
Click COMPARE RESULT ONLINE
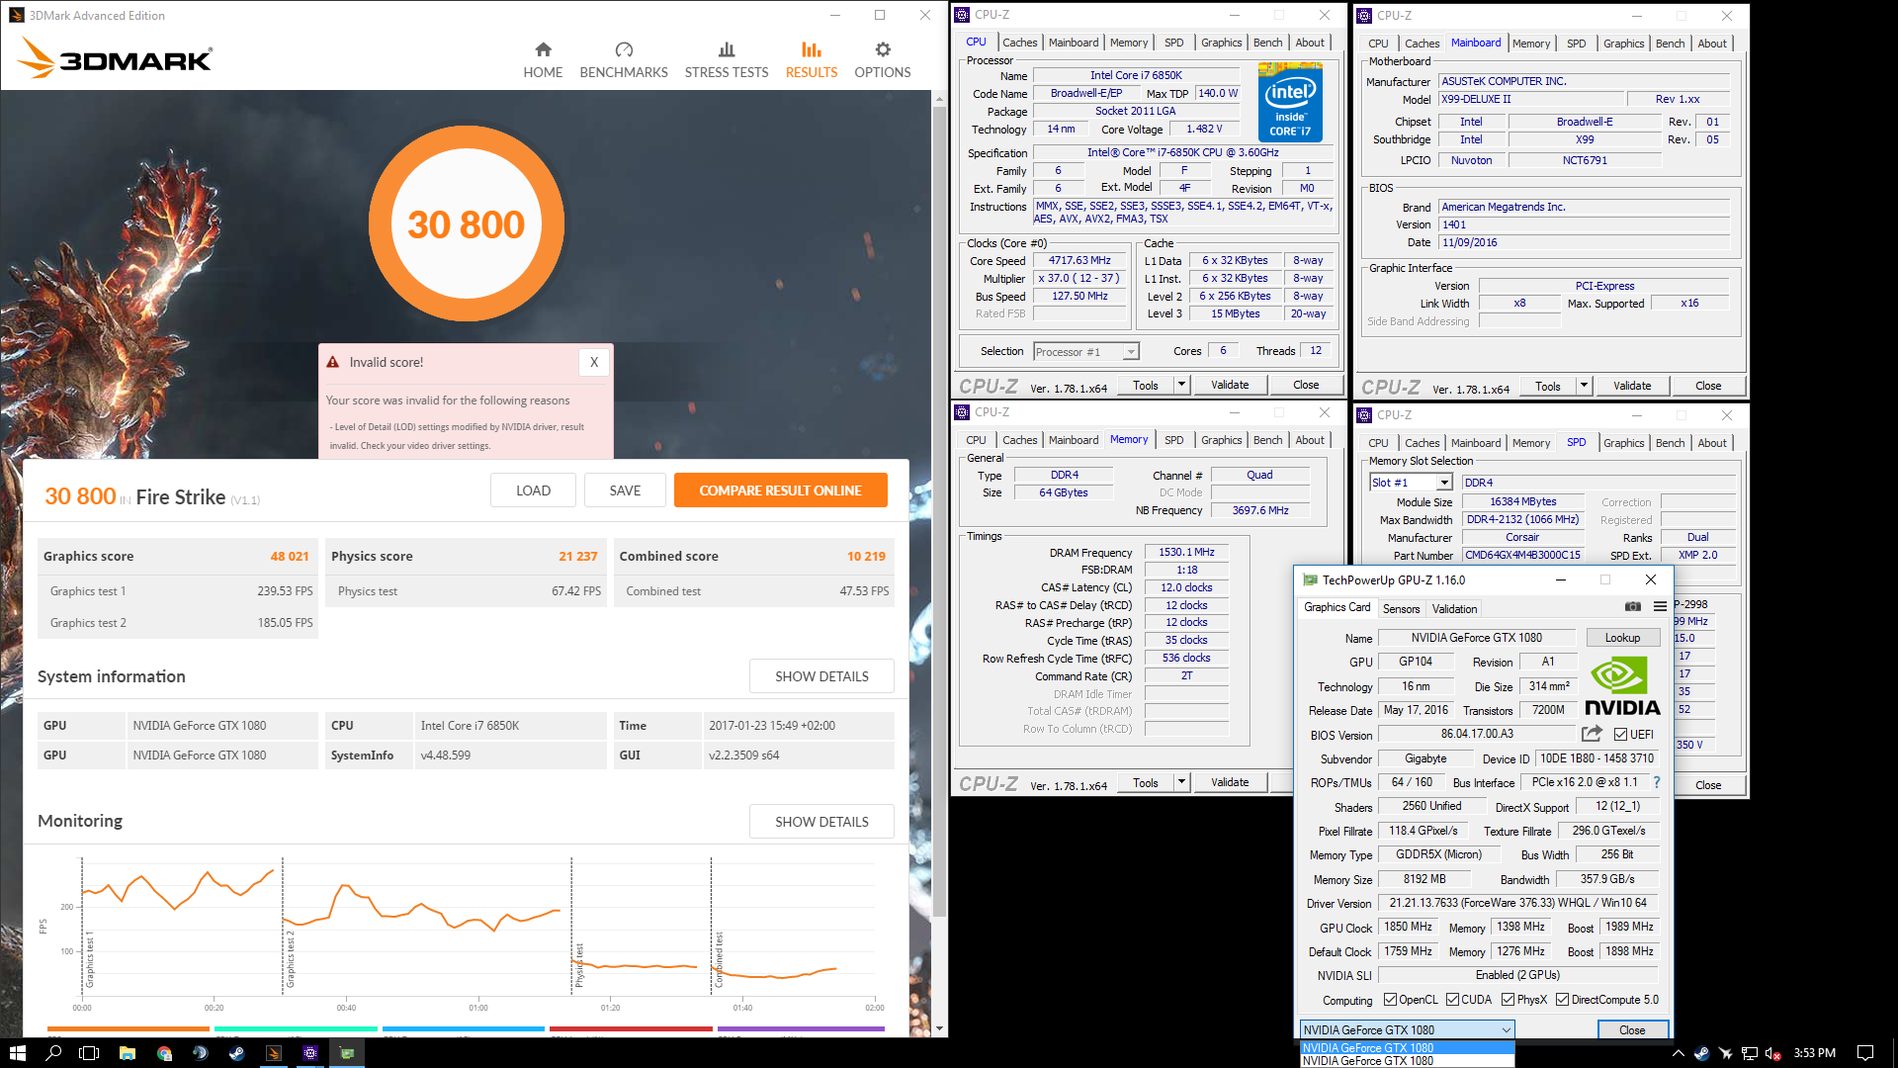(x=780, y=490)
